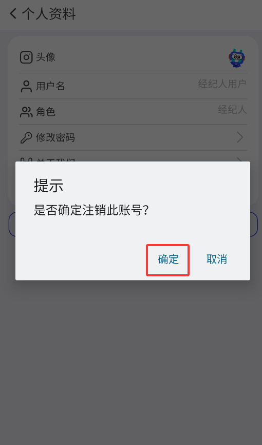
Task: Select the person icon beside 用户名
Action: pos(26,86)
